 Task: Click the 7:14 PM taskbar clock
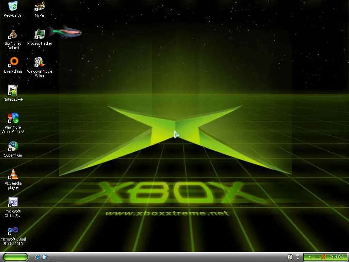pyautogui.click(x=336, y=257)
